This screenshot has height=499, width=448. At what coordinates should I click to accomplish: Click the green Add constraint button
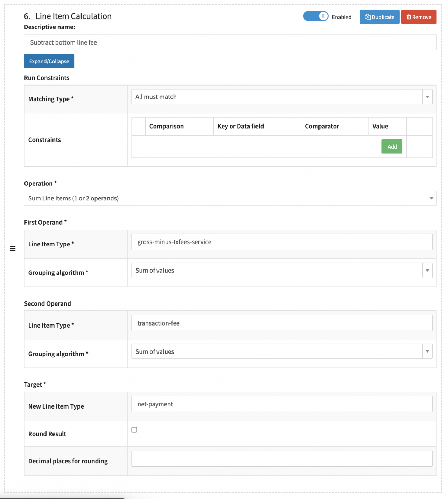(392, 147)
